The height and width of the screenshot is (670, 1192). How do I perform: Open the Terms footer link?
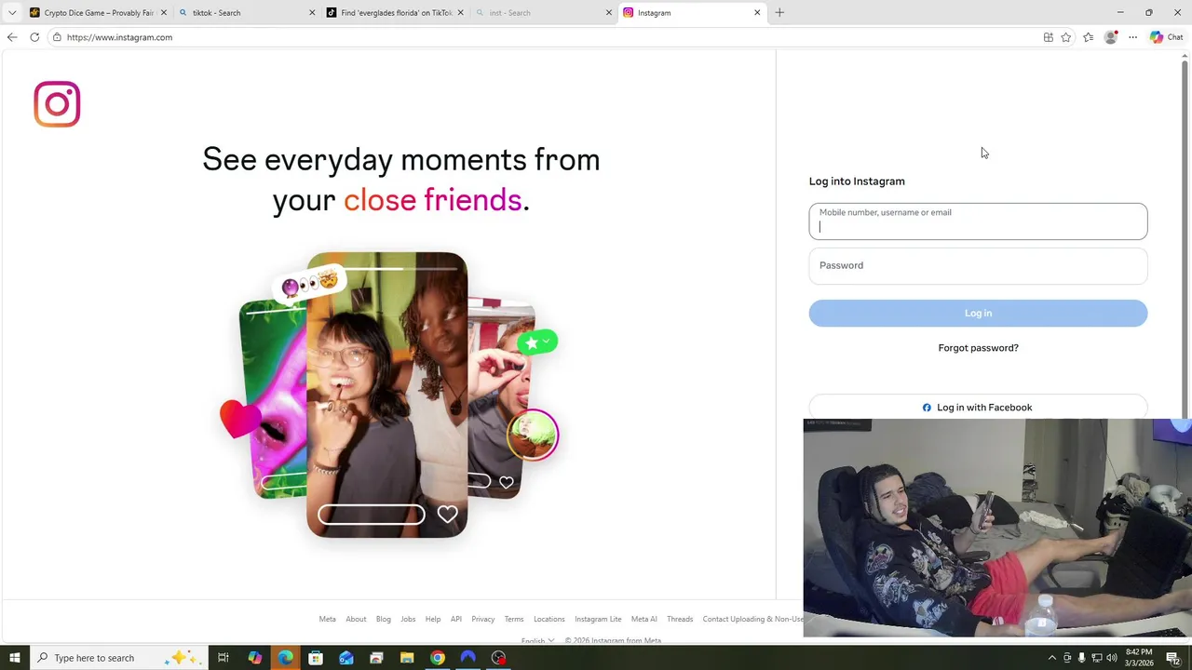click(514, 619)
